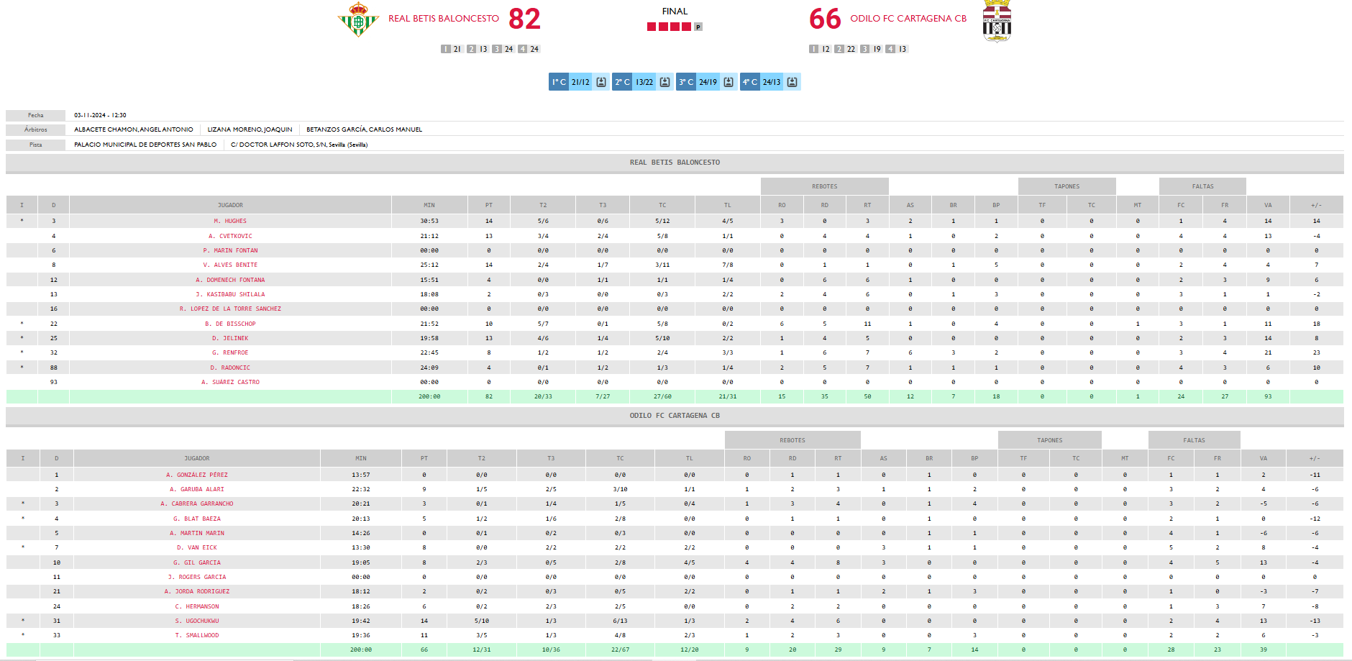Open player J. Rogers Garcia

coord(197,577)
